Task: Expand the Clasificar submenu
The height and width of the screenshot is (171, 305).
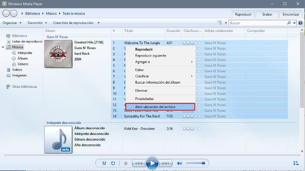Action: [161, 76]
